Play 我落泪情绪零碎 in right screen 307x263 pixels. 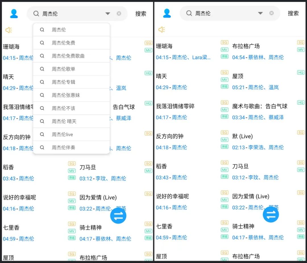tap(175, 106)
